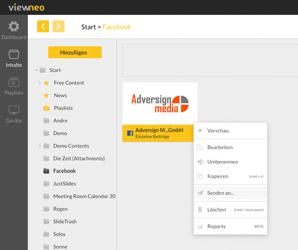Click the rename icon next to Umbenennen
Image resolution: width=298 pixels, height=250 pixels.
(200, 162)
